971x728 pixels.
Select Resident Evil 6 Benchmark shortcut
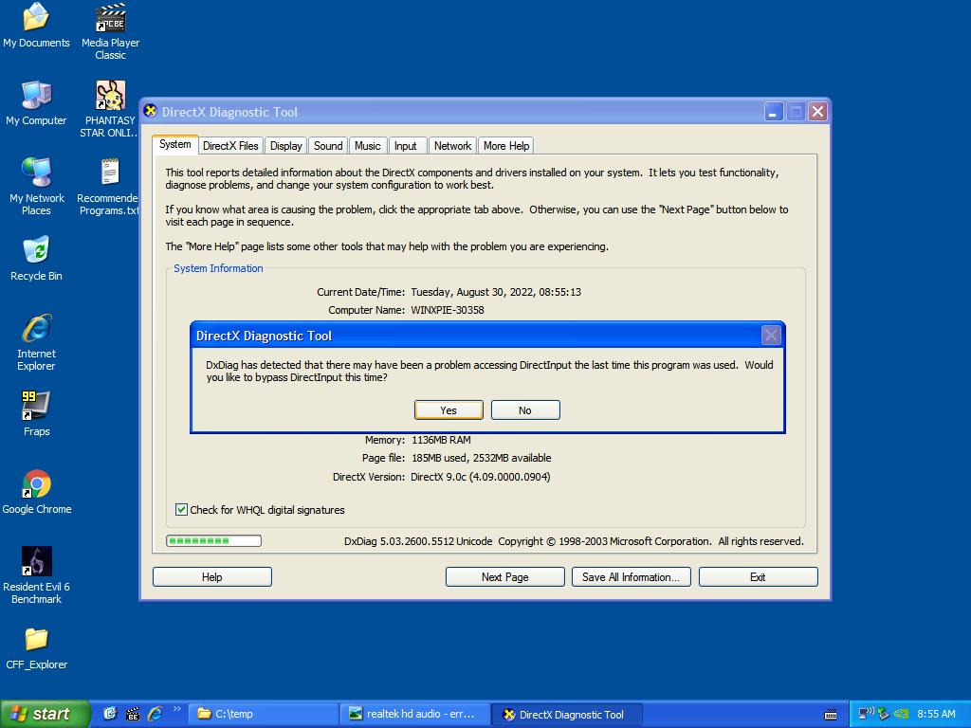[36, 575]
